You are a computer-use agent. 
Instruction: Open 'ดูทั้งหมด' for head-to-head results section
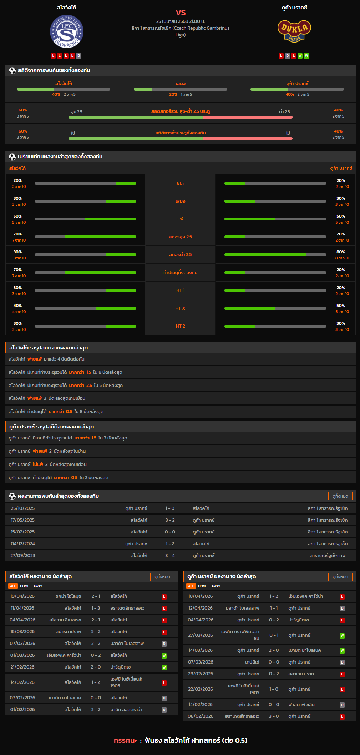tap(340, 496)
